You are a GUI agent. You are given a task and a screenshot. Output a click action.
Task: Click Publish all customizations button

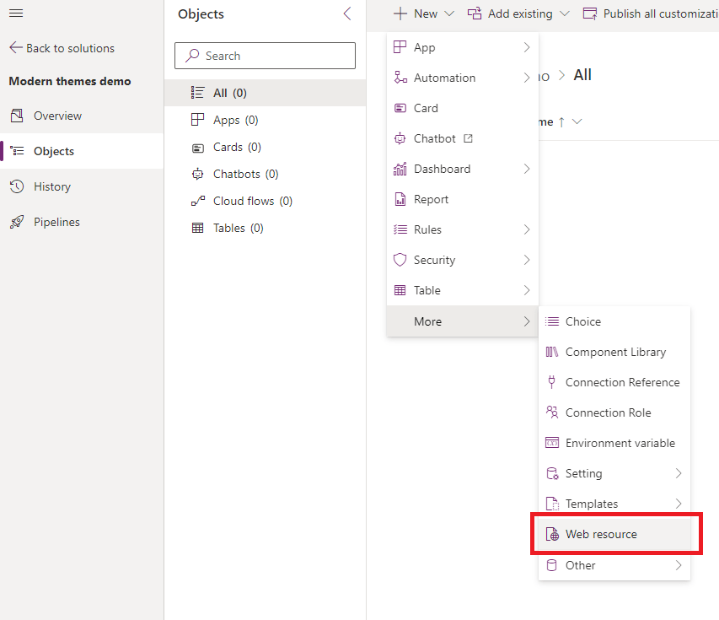click(x=649, y=13)
